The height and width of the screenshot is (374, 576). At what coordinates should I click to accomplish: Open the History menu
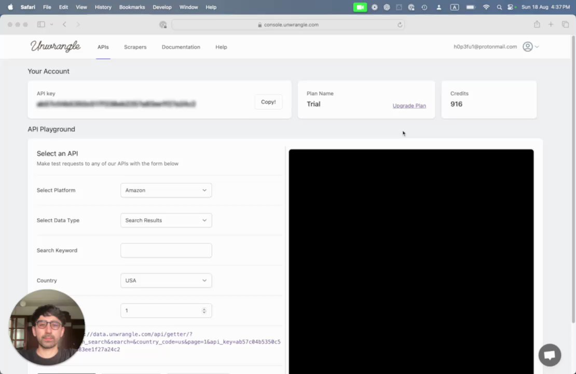coord(103,7)
